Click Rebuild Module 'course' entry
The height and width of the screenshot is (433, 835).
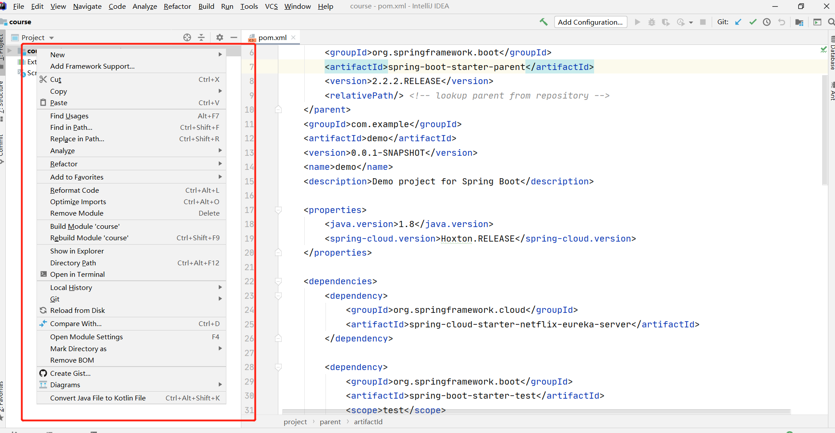[x=131, y=238]
